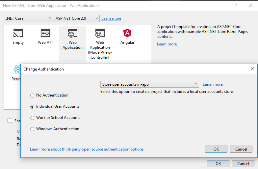Viewport: 258px width, 169px height.
Task: Toggle the partially hidden Enable checkbox
Action: tap(10, 121)
